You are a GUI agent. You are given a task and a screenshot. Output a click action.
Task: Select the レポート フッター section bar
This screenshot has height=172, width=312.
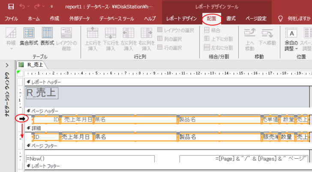(167, 166)
